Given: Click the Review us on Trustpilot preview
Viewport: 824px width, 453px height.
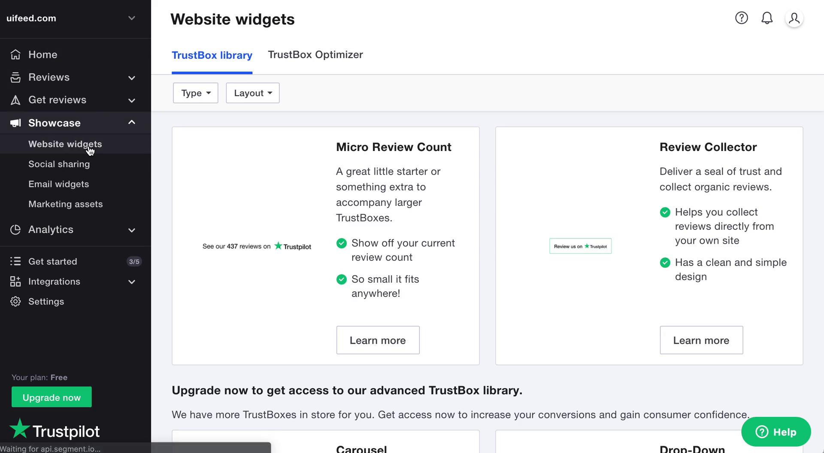Looking at the screenshot, I should [x=580, y=246].
